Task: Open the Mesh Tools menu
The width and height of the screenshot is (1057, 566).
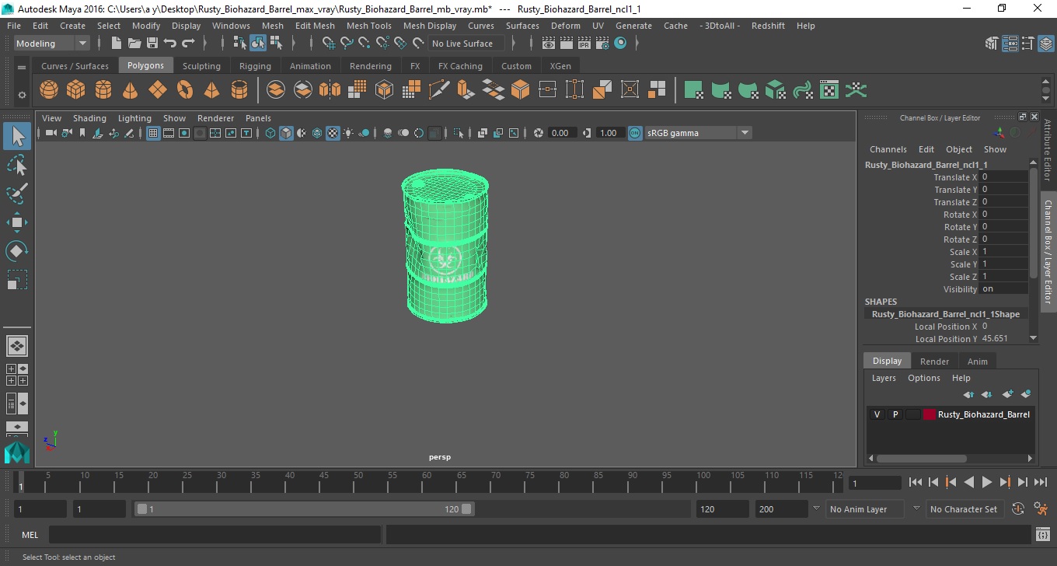Action: click(368, 26)
